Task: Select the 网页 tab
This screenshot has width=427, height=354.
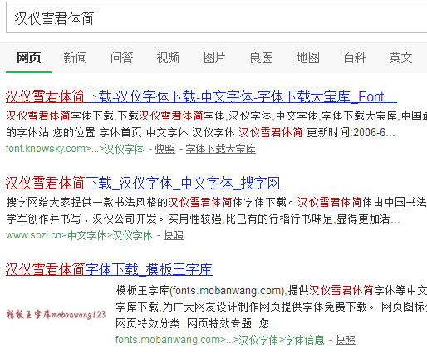Action: pos(29,58)
